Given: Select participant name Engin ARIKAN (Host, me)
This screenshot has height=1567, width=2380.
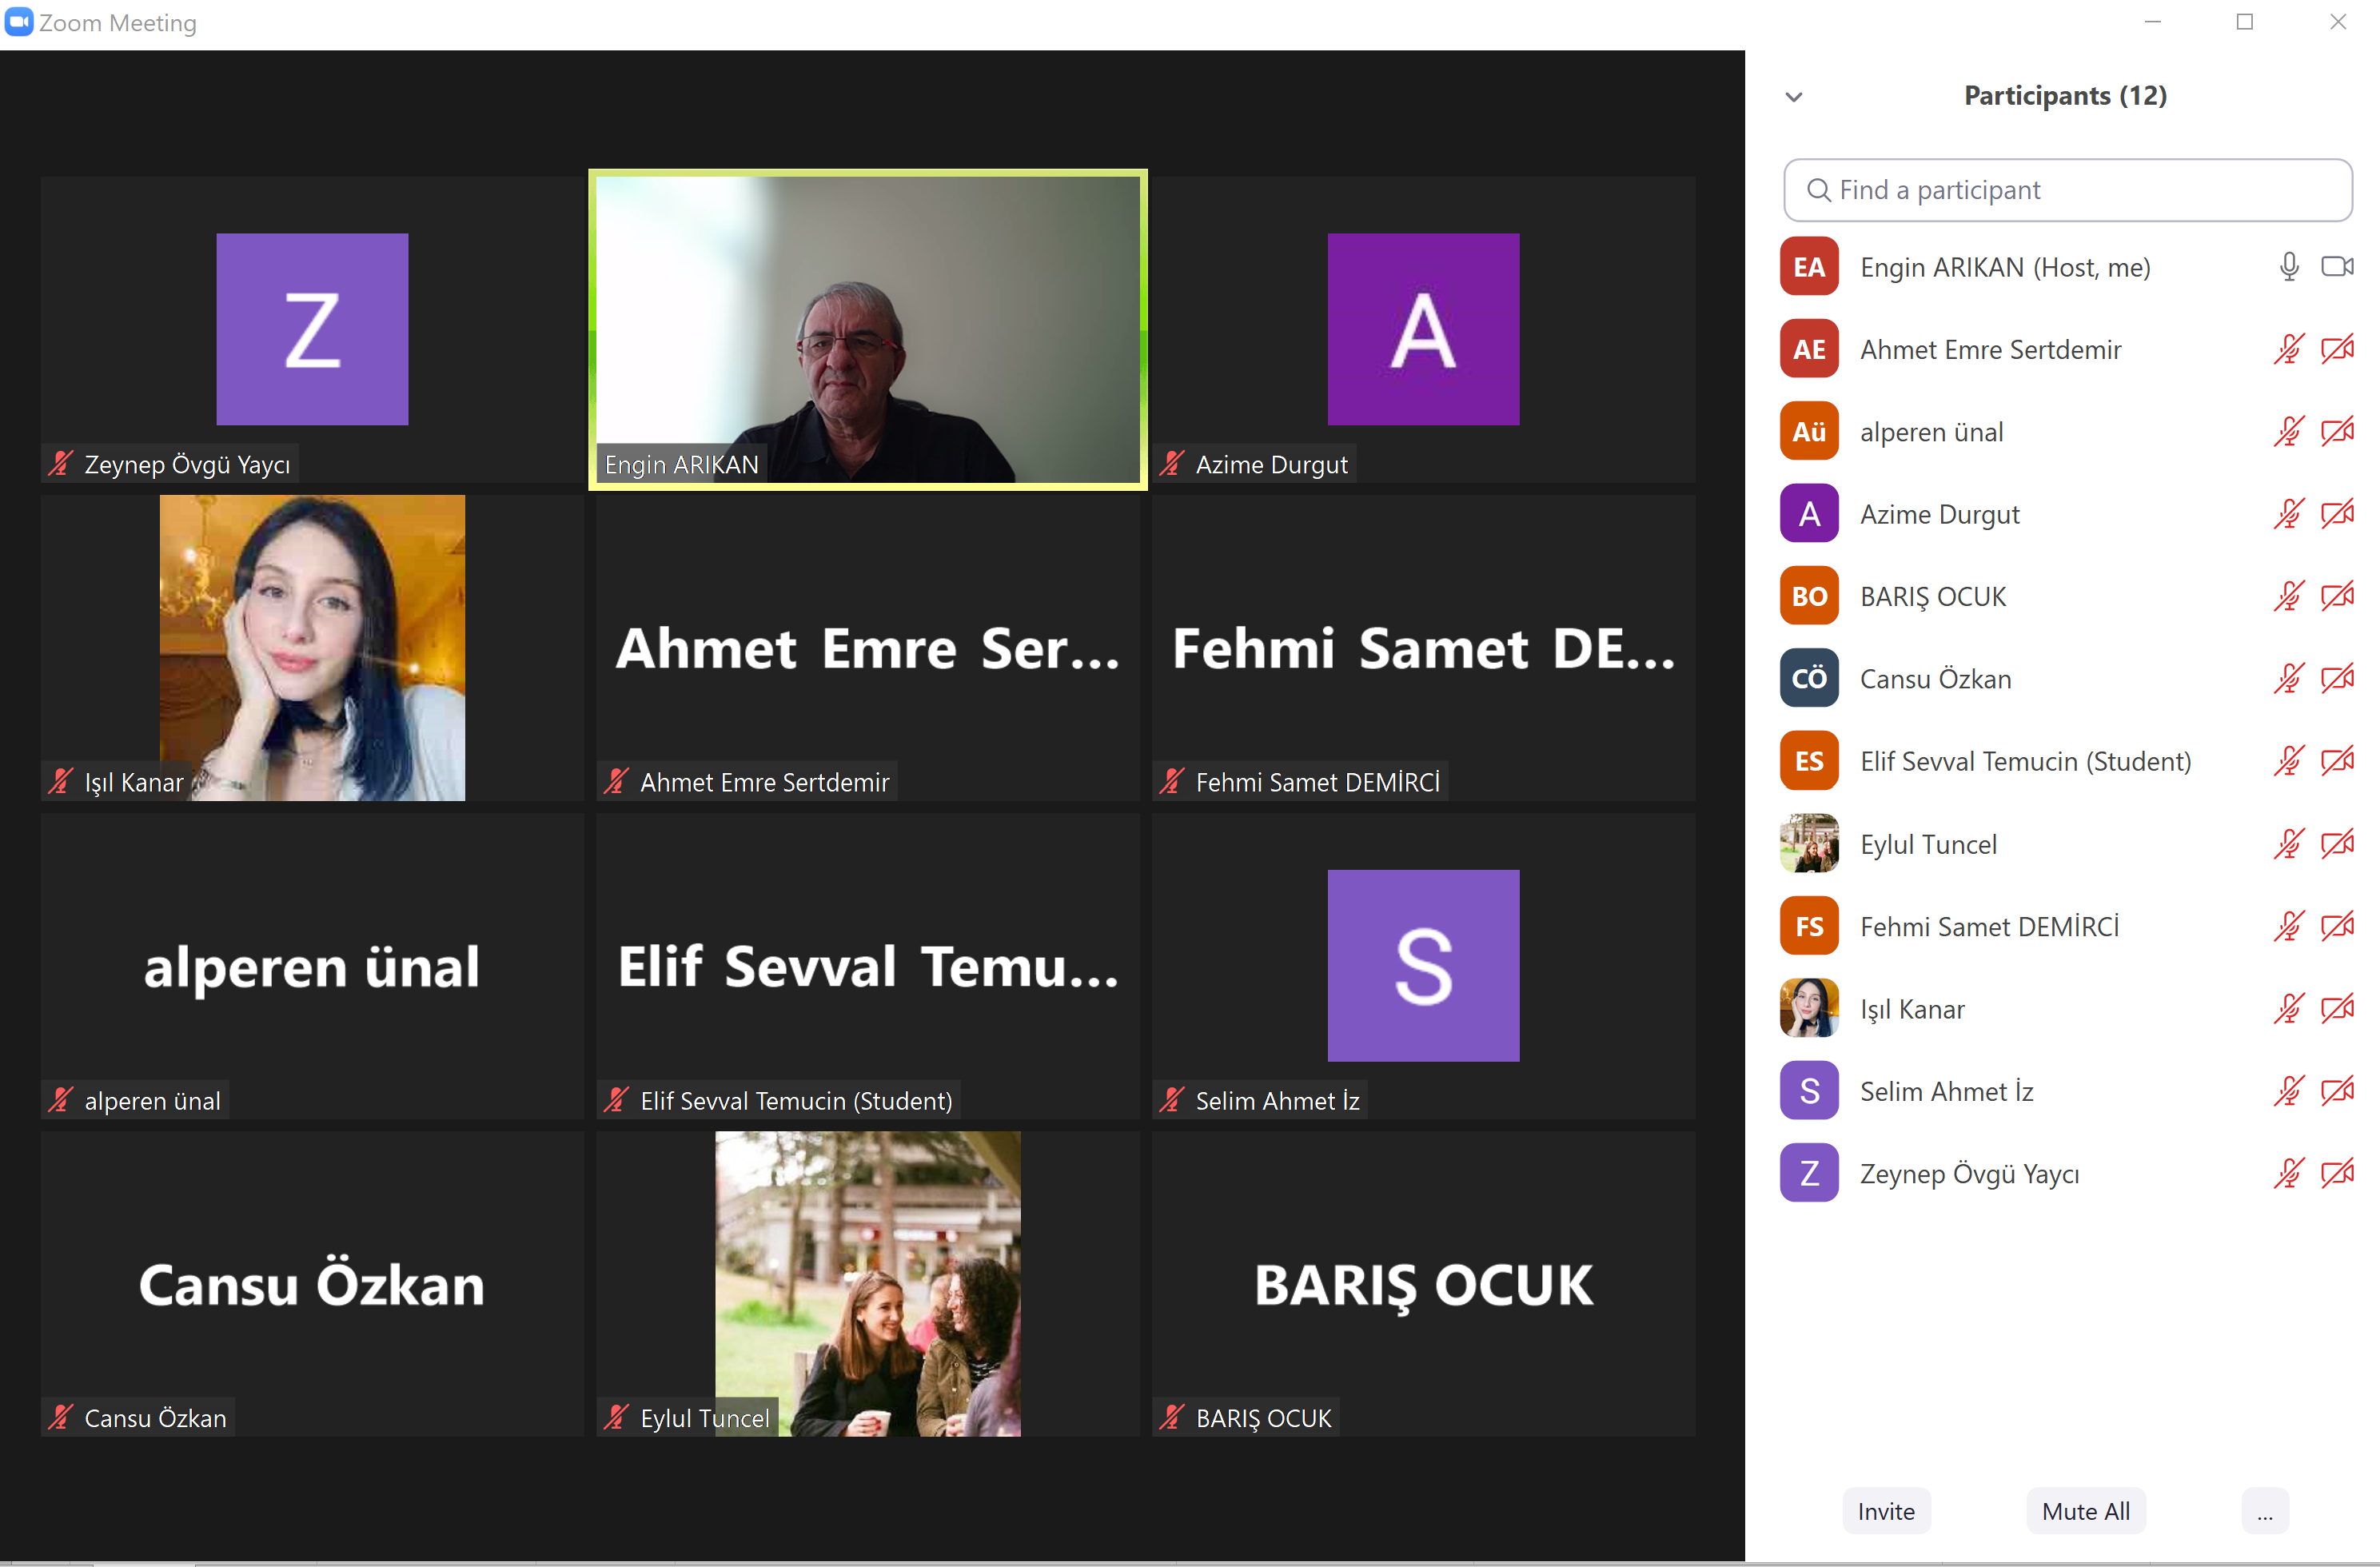Looking at the screenshot, I should click(x=2004, y=267).
